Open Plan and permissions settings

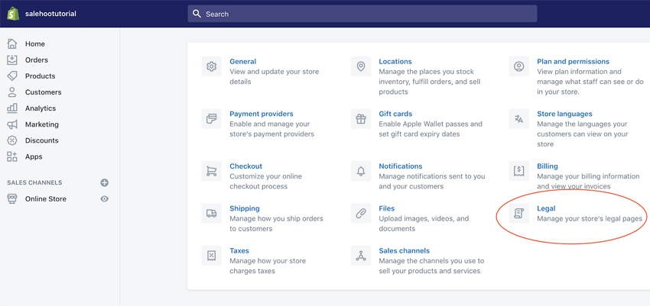click(x=573, y=61)
